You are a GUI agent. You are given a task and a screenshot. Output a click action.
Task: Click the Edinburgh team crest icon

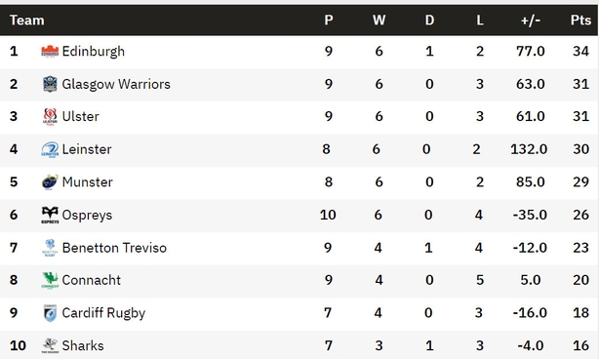point(50,51)
